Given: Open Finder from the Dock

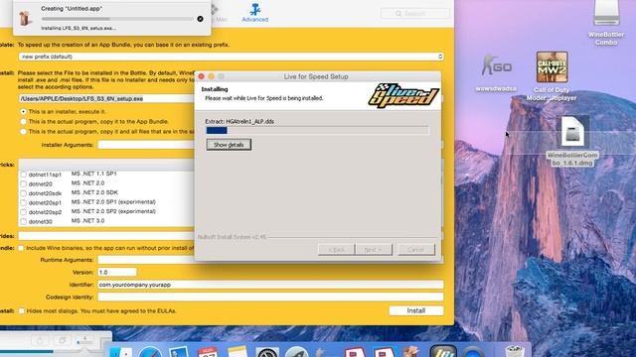Looking at the screenshot, I should pos(121,352).
